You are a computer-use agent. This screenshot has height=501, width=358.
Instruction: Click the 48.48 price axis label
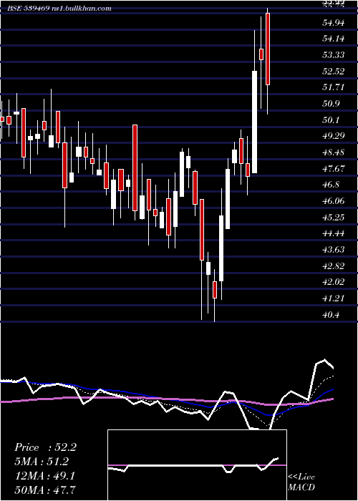pos(334,152)
